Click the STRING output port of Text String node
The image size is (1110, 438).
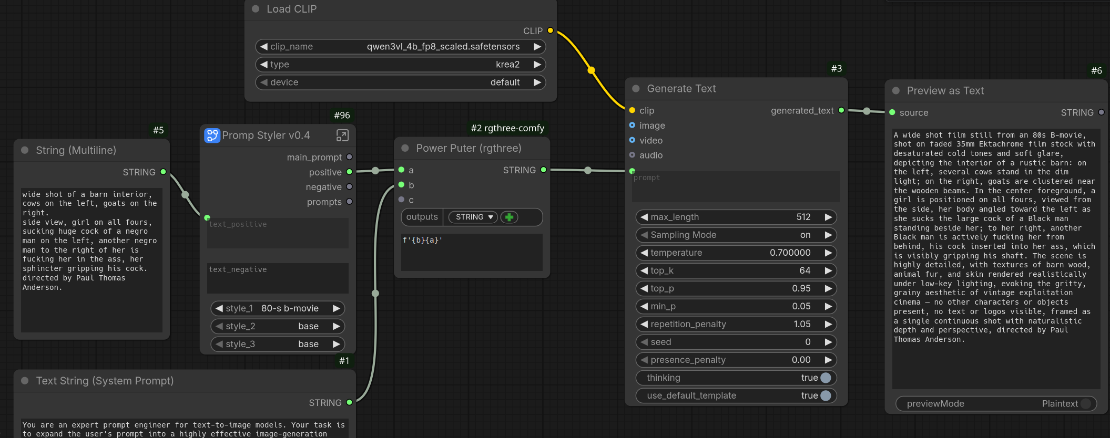350,402
